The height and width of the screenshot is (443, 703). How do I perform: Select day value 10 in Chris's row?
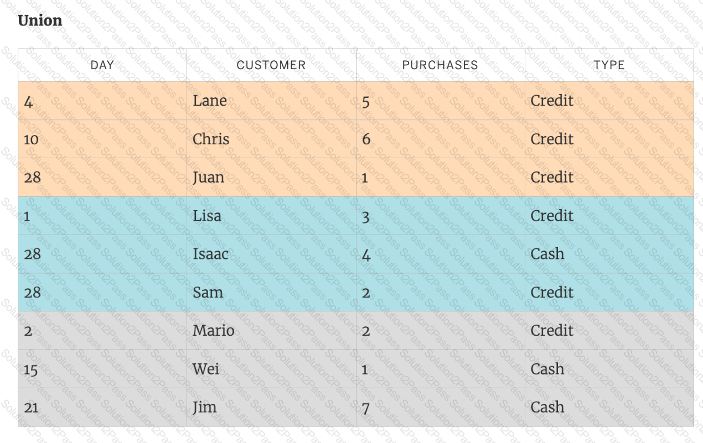pos(31,139)
